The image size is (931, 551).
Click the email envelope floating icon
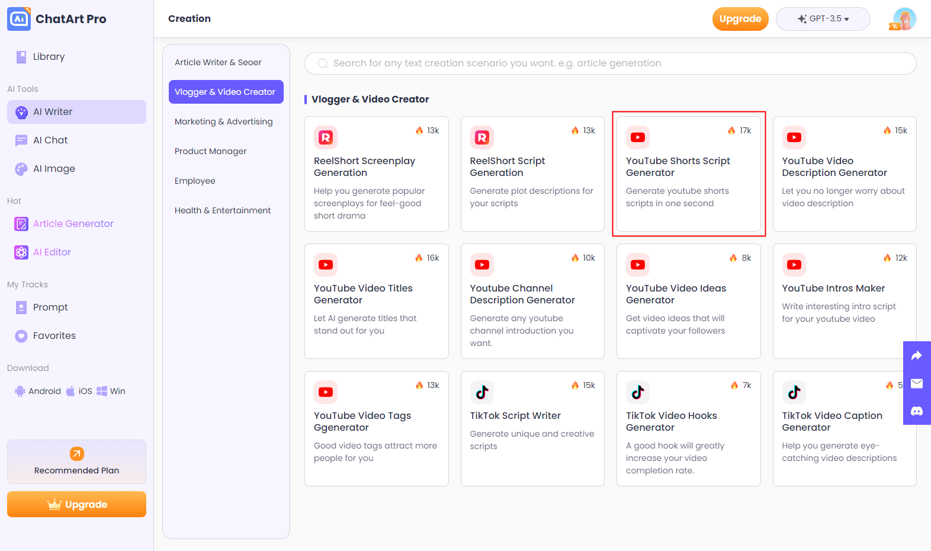(x=917, y=383)
